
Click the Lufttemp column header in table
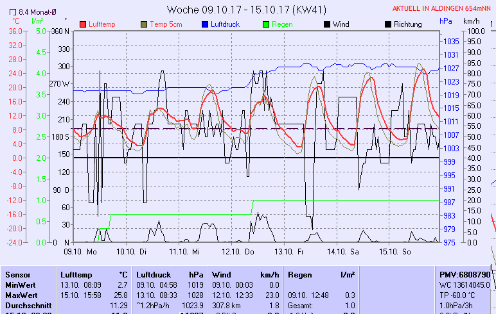76,274
